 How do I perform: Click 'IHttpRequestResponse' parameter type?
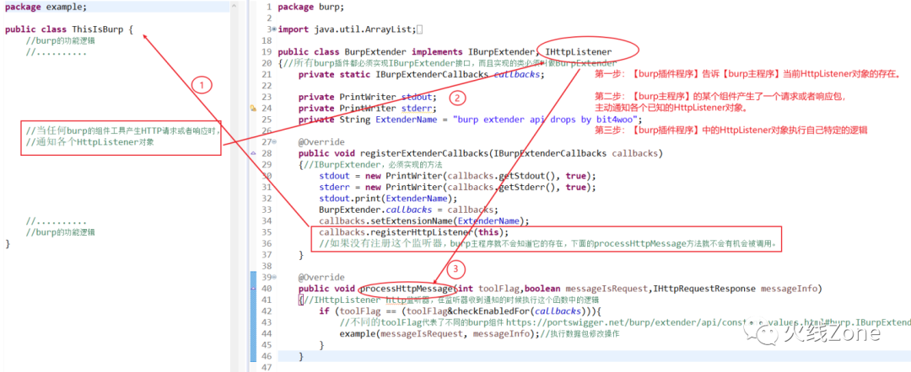[x=704, y=290]
